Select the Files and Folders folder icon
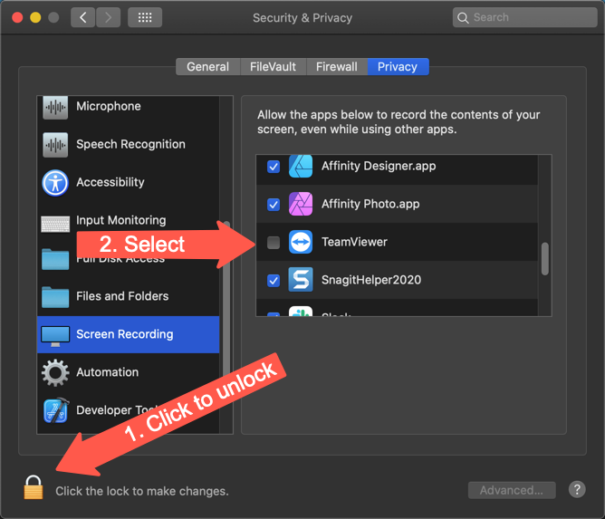This screenshot has width=605, height=519. (x=55, y=297)
